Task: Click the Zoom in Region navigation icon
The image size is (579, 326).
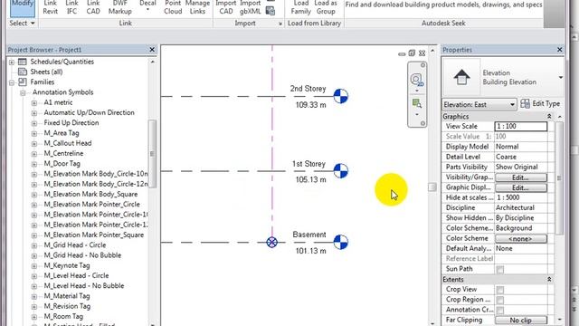Action: point(417,103)
